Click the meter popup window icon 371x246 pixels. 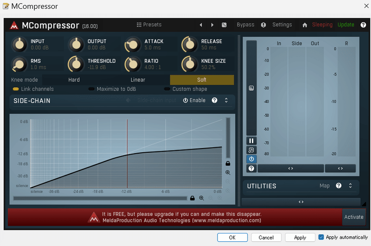pos(251,150)
